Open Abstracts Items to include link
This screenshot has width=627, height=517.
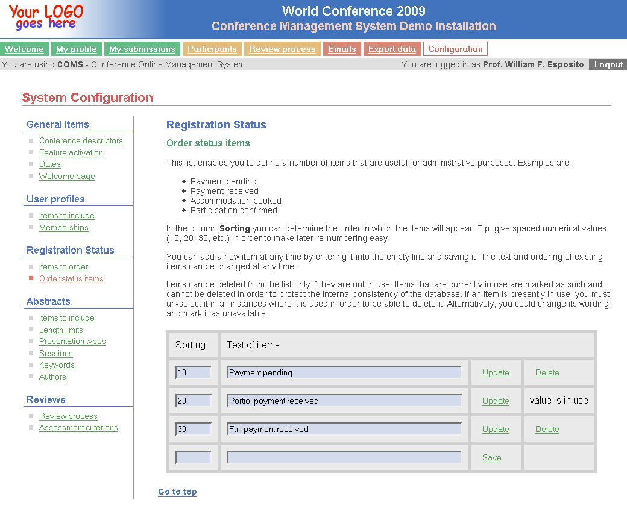tap(67, 318)
